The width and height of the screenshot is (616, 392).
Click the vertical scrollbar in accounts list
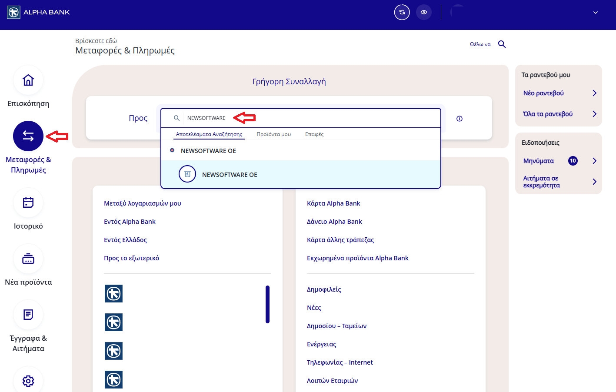point(267,304)
